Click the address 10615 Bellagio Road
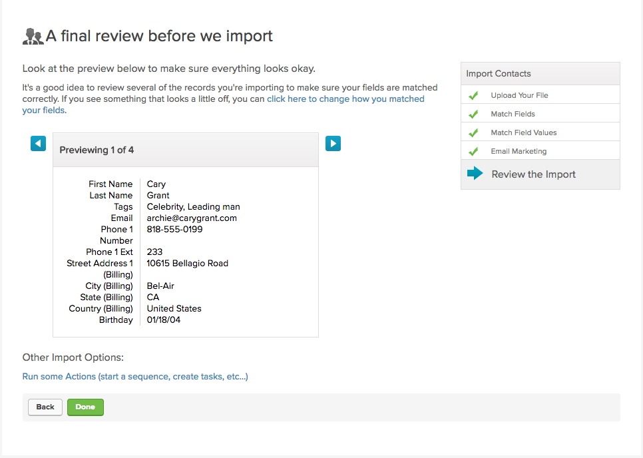 188,263
